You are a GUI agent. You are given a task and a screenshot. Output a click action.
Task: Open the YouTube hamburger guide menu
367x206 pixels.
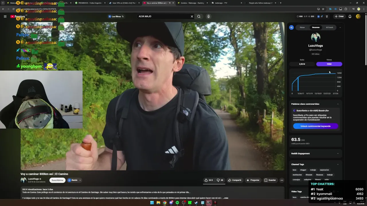click(x=5, y=16)
